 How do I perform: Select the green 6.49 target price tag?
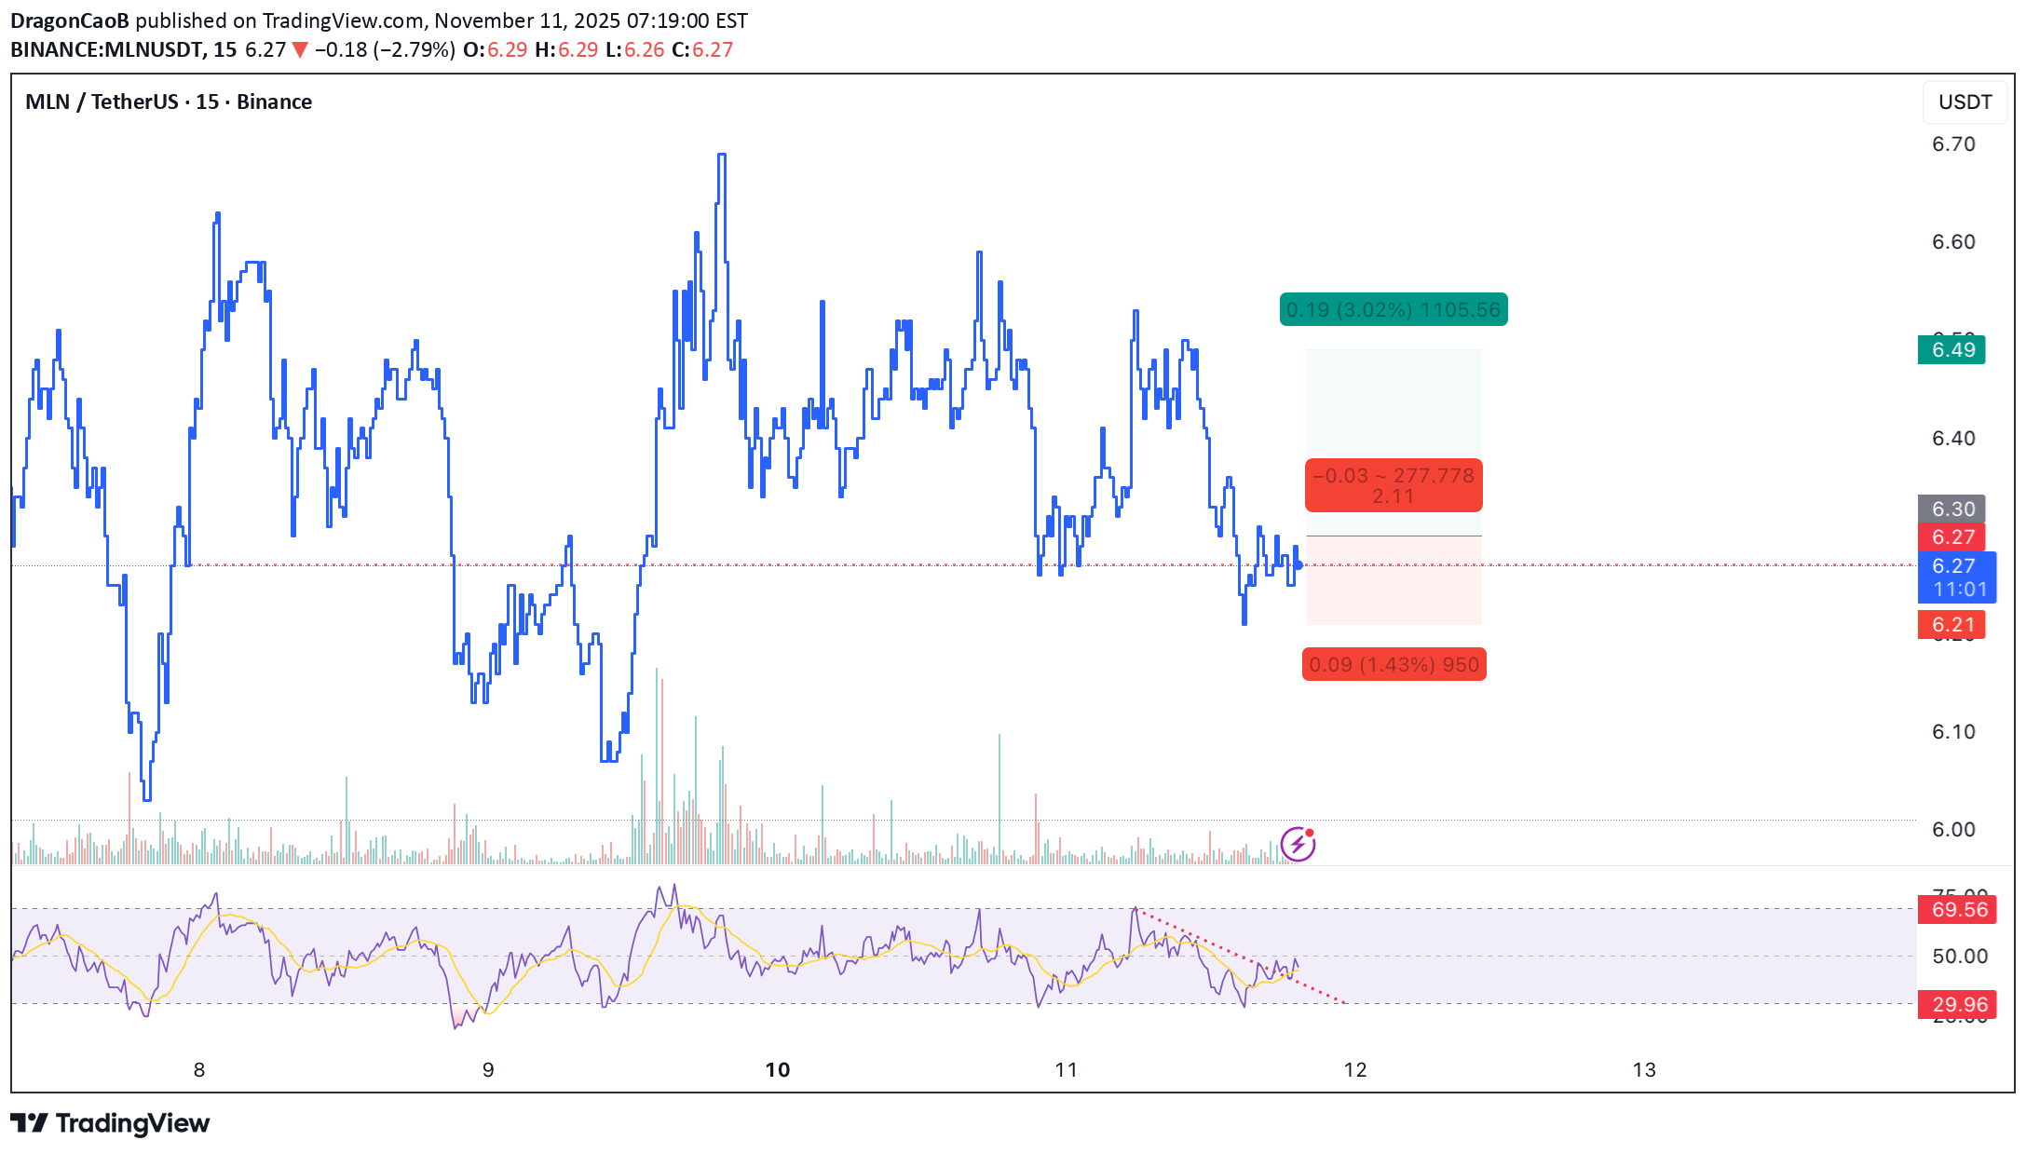coord(1951,350)
